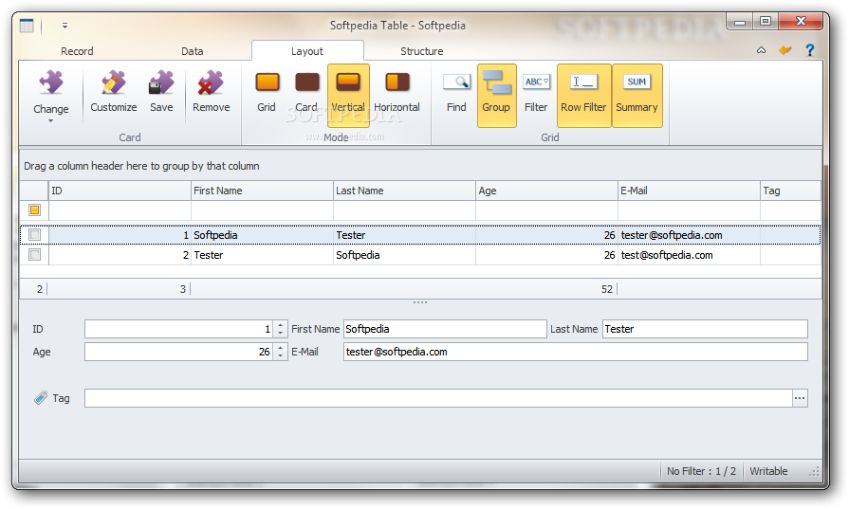Check the box for row 2 Tester

click(x=35, y=255)
